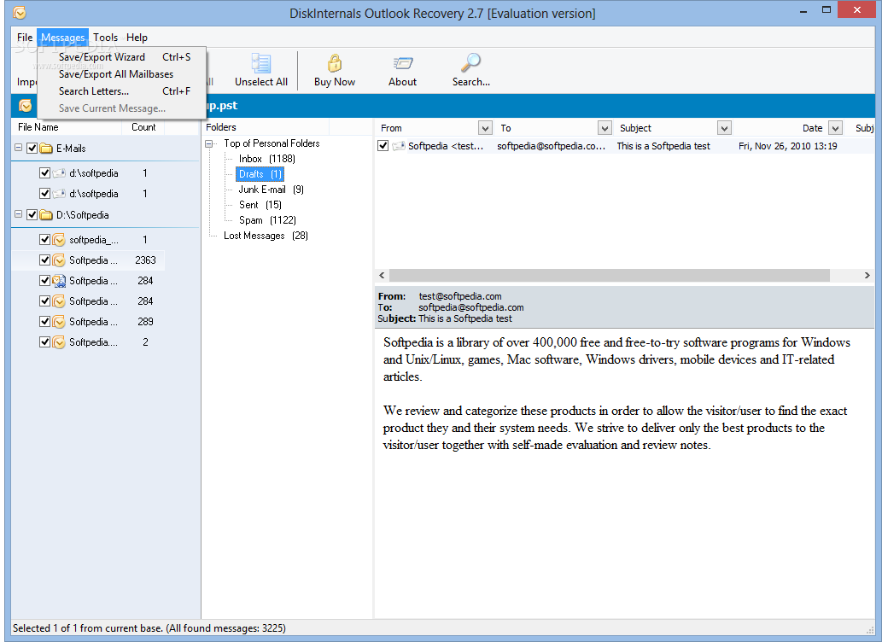Screen dimensions: 882x642
Task: Click the count 2363 cell
Action: [145, 260]
